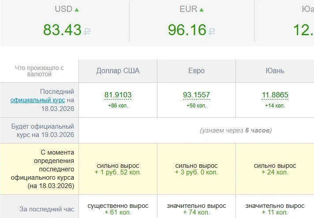Click the green up arrow next to EUR

[202, 9]
